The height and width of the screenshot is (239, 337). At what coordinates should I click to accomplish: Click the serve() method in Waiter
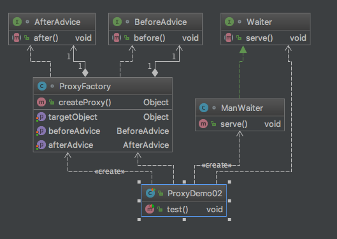click(259, 38)
